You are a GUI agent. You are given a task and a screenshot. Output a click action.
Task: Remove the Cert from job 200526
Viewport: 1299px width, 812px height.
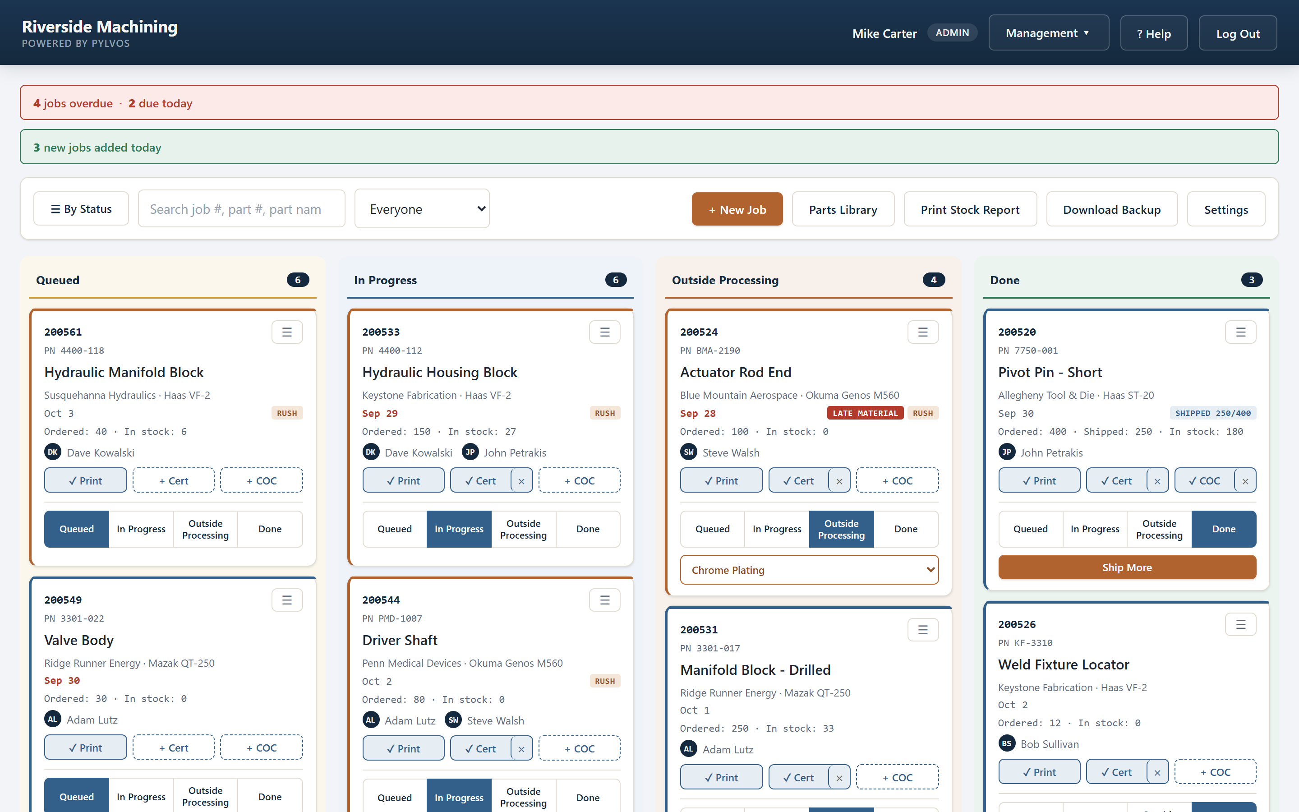tap(1157, 772)
